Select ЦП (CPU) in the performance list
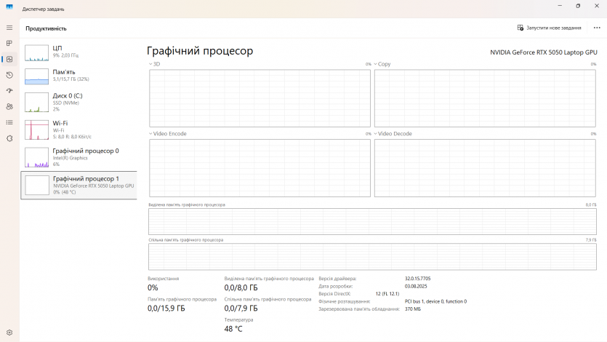 pyautogui.click(x=79, y=52)
